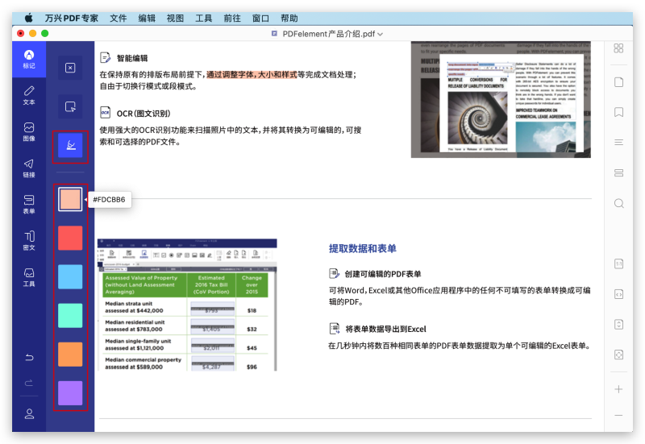Open the 密文 redaction tool

29,240
